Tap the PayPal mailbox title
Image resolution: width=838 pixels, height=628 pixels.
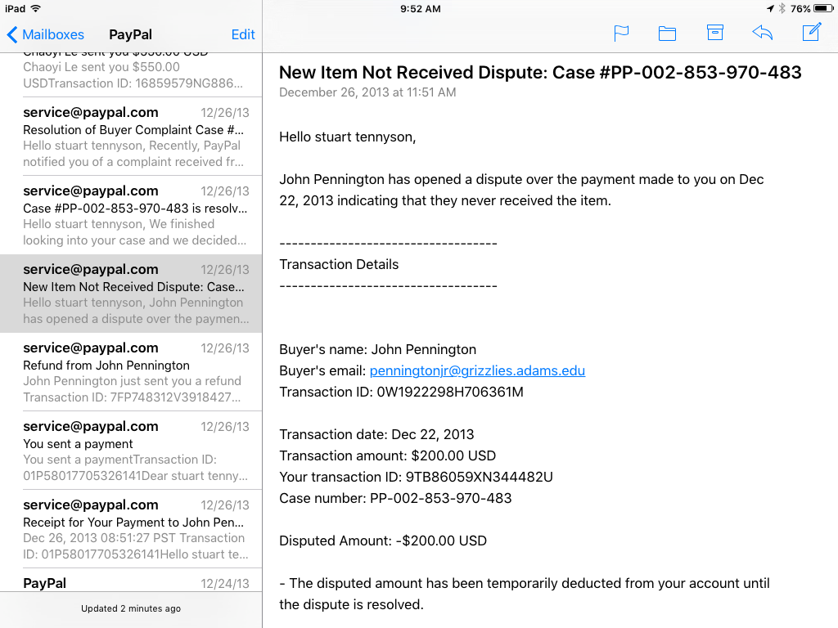(130, 34)
